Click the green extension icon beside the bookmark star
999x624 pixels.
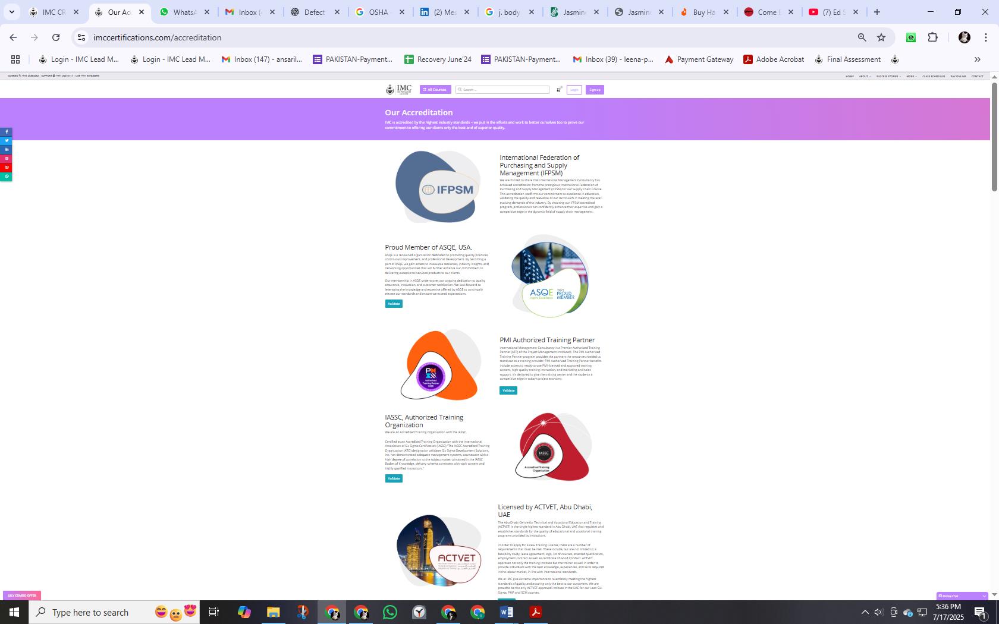pyautogui.click(x=911, y=37)
